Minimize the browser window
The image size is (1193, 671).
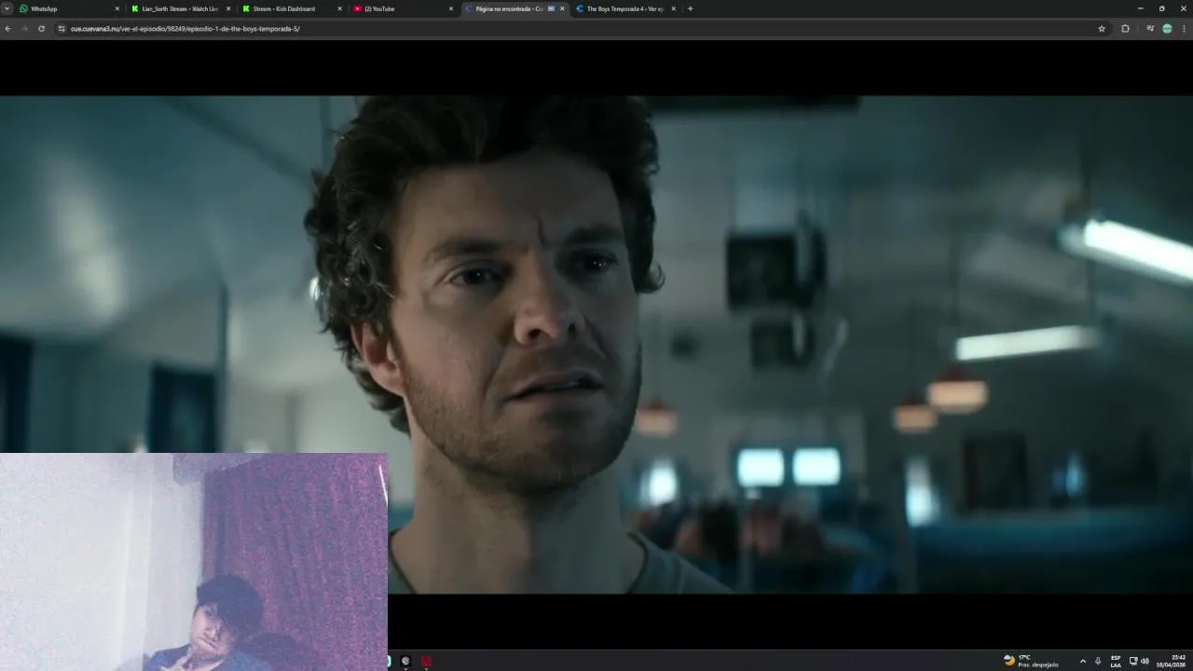click(x=1140, y=8)
